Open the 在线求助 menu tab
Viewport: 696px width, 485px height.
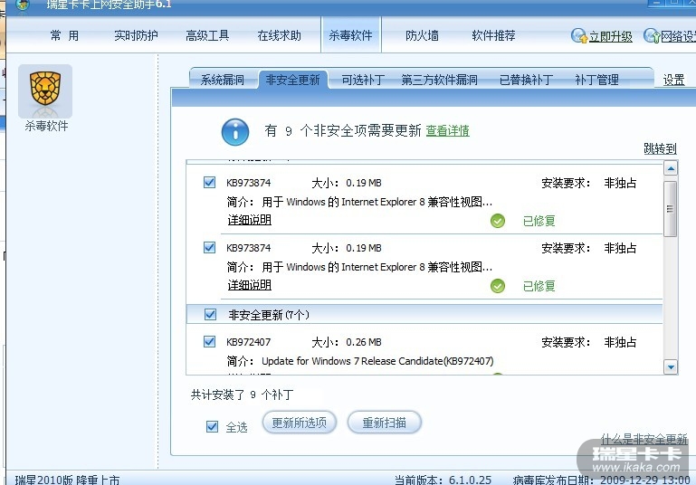(x=279, y=35)
